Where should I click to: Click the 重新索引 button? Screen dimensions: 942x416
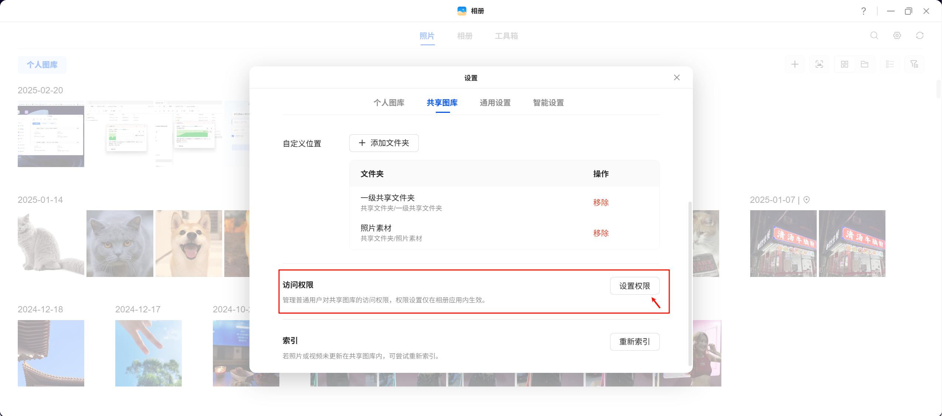coord(635,342)
